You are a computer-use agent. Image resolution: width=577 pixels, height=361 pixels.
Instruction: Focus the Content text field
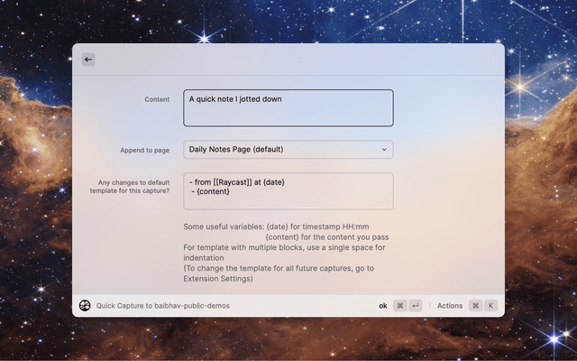coord(288,107)
